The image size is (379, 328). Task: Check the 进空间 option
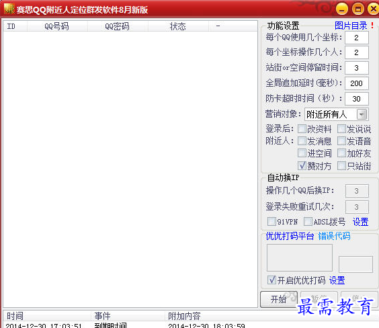[x=302, y=153]
